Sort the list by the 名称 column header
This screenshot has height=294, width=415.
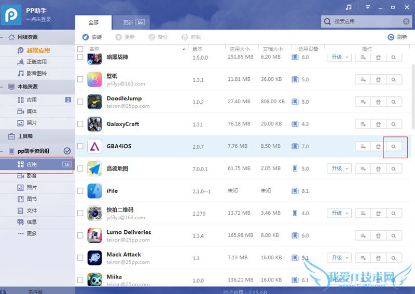tap(94, 49)
